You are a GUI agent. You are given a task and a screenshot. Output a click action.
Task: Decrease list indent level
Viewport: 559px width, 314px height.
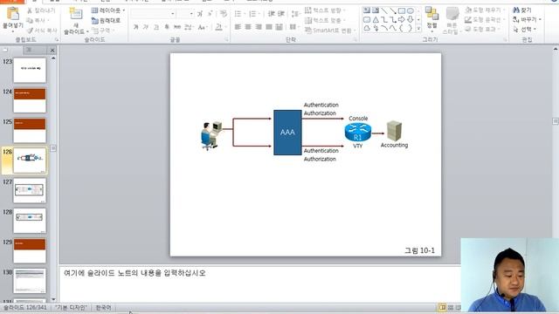click(x=272, y=14)
